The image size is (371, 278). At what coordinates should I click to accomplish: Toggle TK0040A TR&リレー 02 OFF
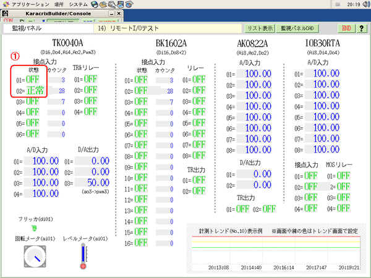[x=91, y=90]
